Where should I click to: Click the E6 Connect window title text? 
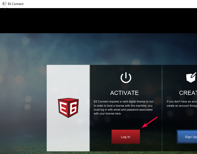click(16, 4)
